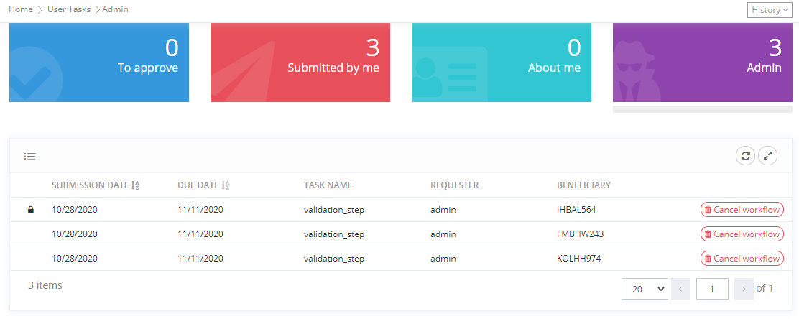Click the refresh icon above the task table
Viewport: 799px width, 319px height.
(746, 156)
